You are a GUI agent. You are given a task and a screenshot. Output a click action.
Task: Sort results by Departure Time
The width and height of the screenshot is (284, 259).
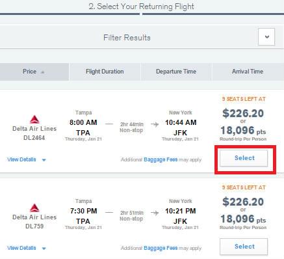(176, 72)
